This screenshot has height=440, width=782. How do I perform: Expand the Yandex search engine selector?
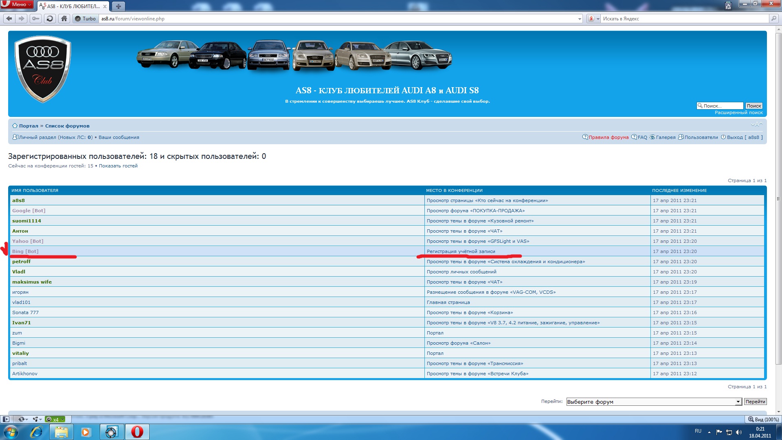593,19
